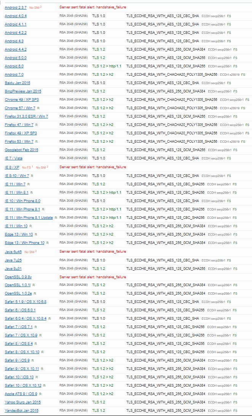The width and height of the screenshot is (252, 416).
Task: Click 'No SNI' note beside Android 2.3.7
Action: pyautogui.click(x=35, y=8)
